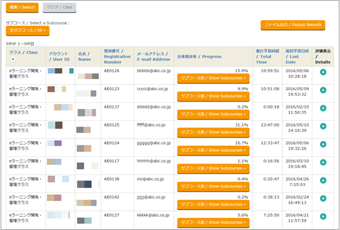The width and height of the screenshot is (340, 230).
Task: Open details for the AE0137 row
Action: coord(323,108)
